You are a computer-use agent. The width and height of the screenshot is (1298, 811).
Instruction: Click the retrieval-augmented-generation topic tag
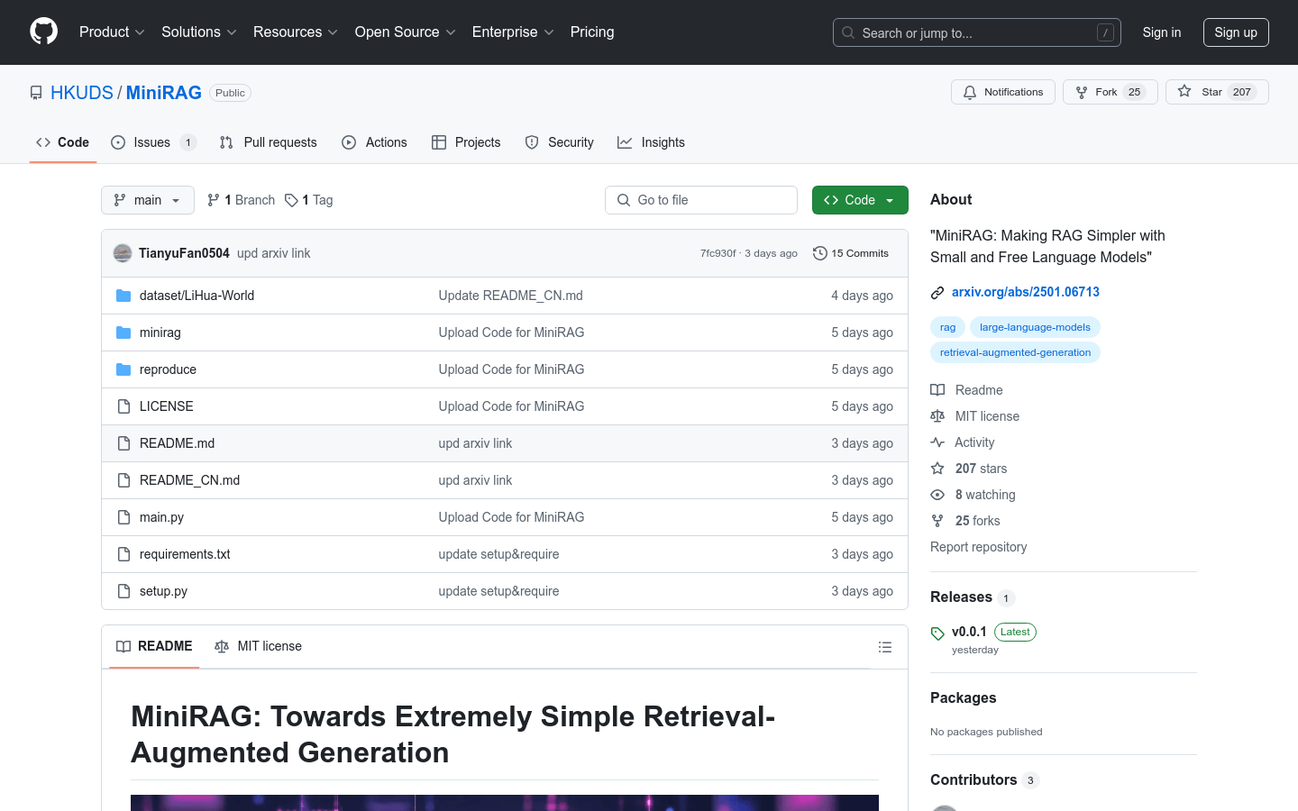[1015, 352]
